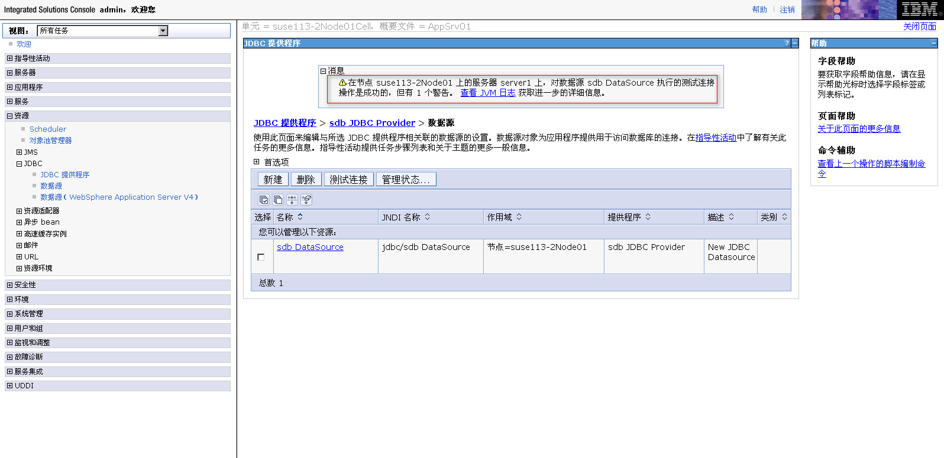The image size is (944, 458).
Task: Open 关于此页面的更多信息 help link
Action: click(x=859, y=129)
